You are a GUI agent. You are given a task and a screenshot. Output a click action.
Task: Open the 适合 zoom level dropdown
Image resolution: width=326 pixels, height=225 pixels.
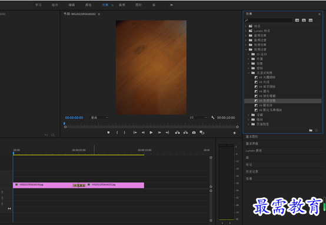pyautogui.click(x=99, y=118)
